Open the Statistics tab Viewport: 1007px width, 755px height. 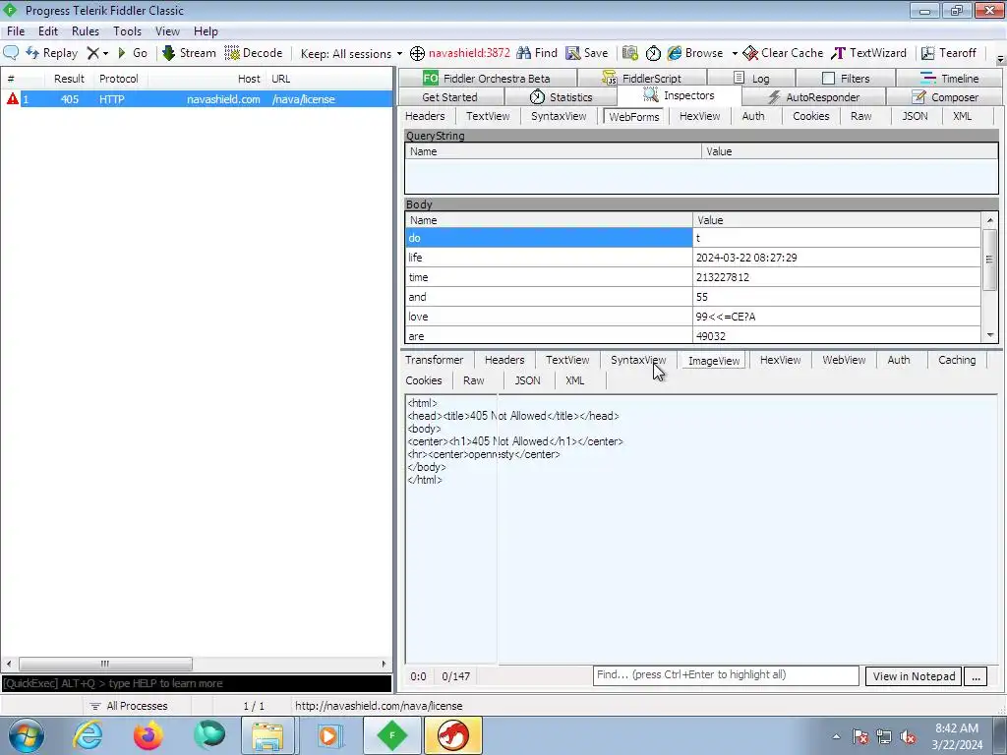[561, 97]
